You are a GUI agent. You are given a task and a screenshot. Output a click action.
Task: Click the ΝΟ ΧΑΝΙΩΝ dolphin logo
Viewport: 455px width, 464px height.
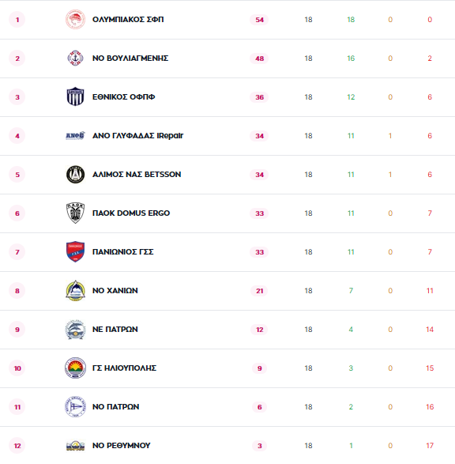(x=75, y=291)
